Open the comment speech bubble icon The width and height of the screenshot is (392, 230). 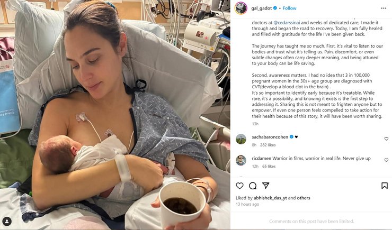click(x=253, y=186)
